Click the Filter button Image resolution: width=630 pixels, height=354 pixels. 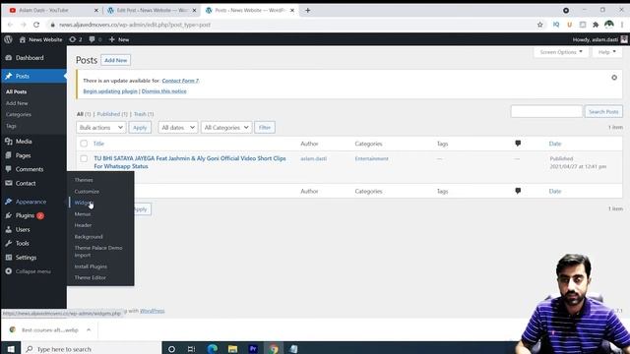[265, 127]
